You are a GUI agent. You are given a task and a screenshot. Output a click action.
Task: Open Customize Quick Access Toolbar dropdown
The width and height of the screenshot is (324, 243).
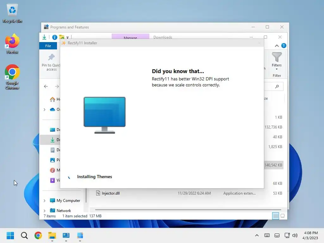68,38
